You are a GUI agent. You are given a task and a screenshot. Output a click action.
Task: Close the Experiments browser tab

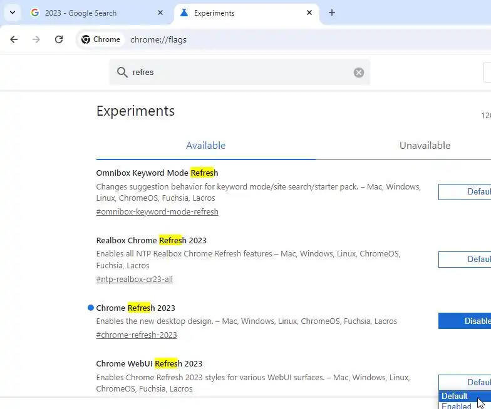(x=309, y=13)
